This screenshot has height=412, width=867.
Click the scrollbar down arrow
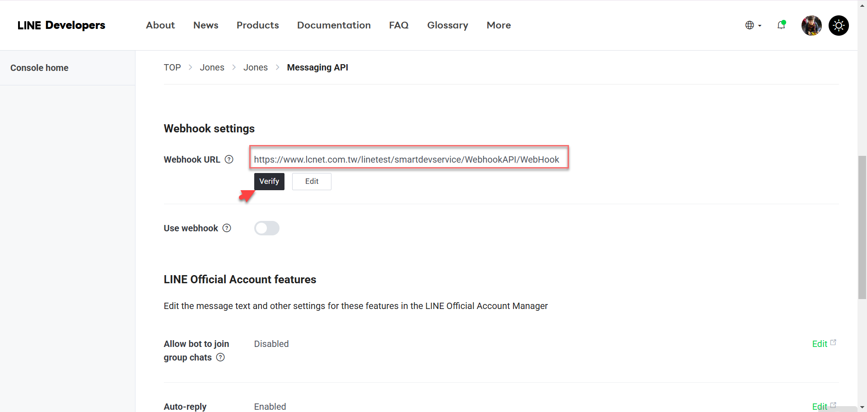pyautogui.click(x=862, y=406)
